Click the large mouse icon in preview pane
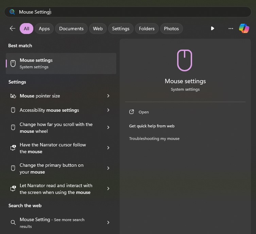This screenshot has width=256, height=234. click(x=185, y=60)
